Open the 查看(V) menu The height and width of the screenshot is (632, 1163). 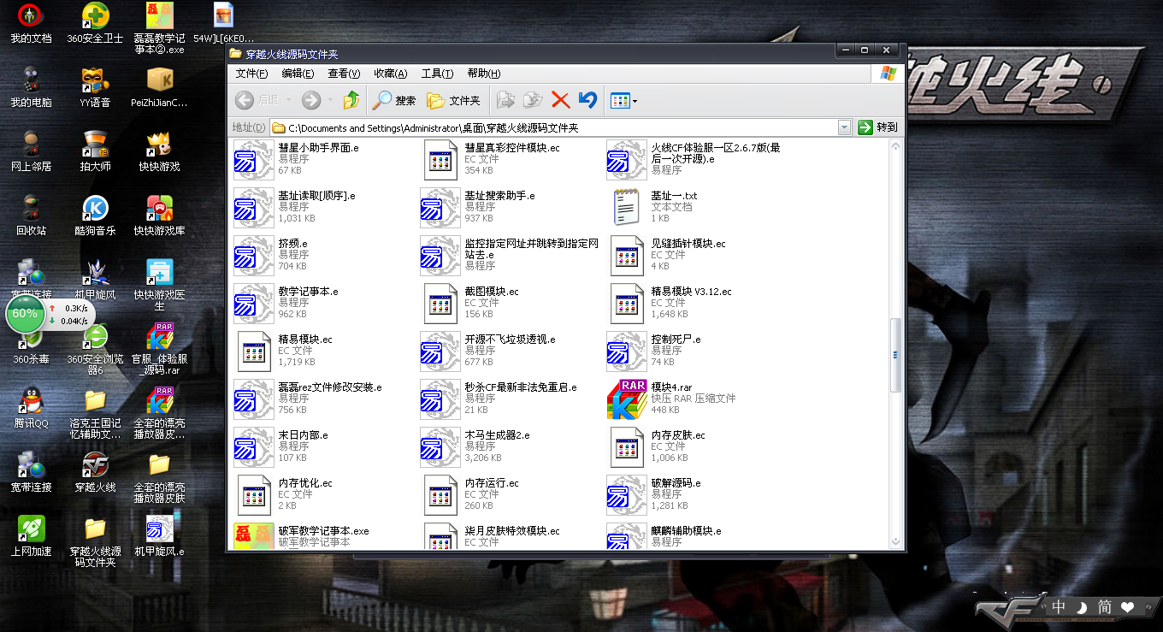pos(344,74)
